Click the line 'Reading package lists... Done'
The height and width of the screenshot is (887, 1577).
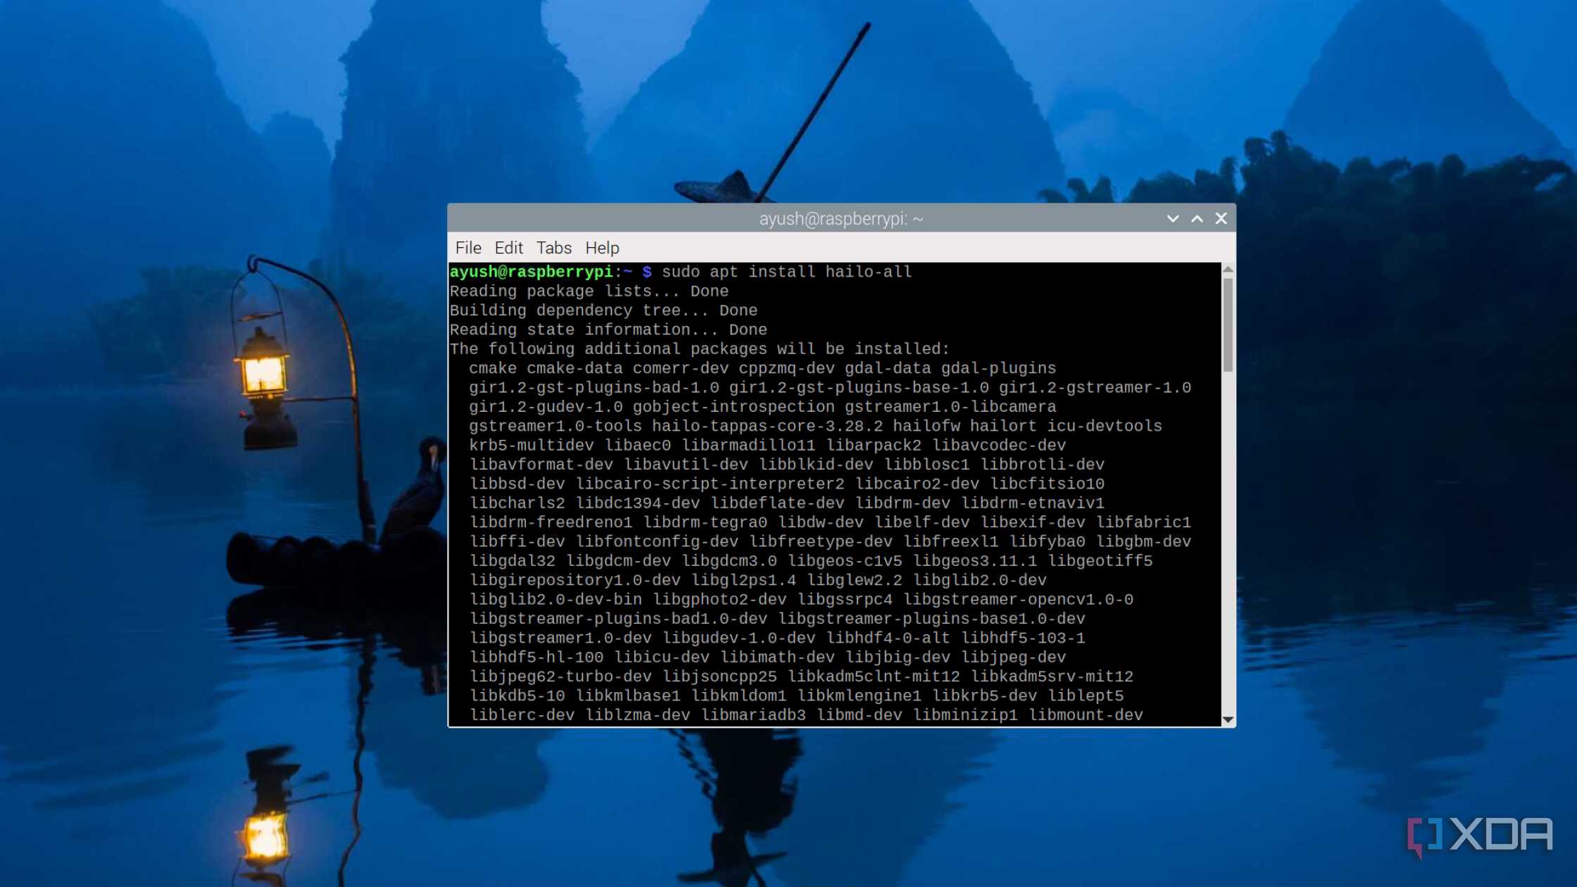coord(589,291)
